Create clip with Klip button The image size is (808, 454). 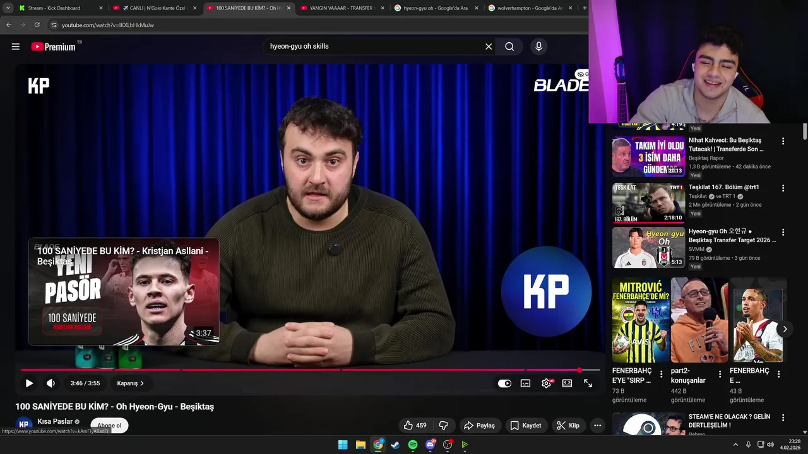coord(568,426)
